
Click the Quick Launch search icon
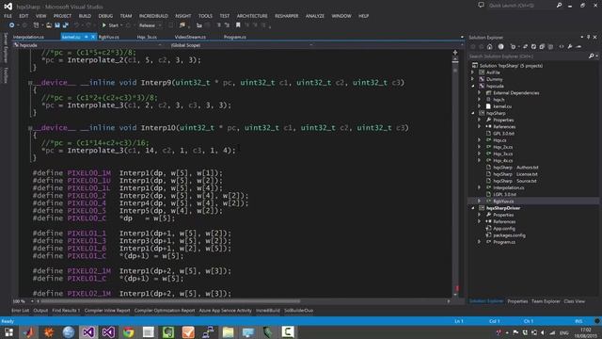click(x=559, y=6)
